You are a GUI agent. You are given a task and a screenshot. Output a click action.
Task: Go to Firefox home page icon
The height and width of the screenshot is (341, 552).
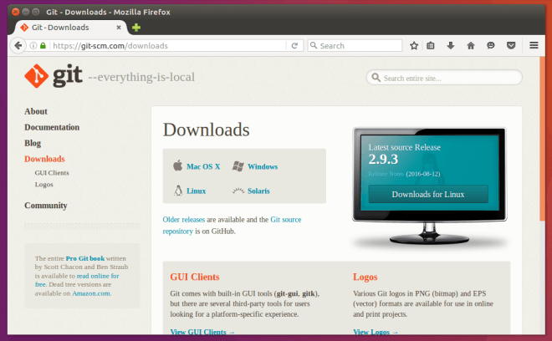(x=471, y=46)
